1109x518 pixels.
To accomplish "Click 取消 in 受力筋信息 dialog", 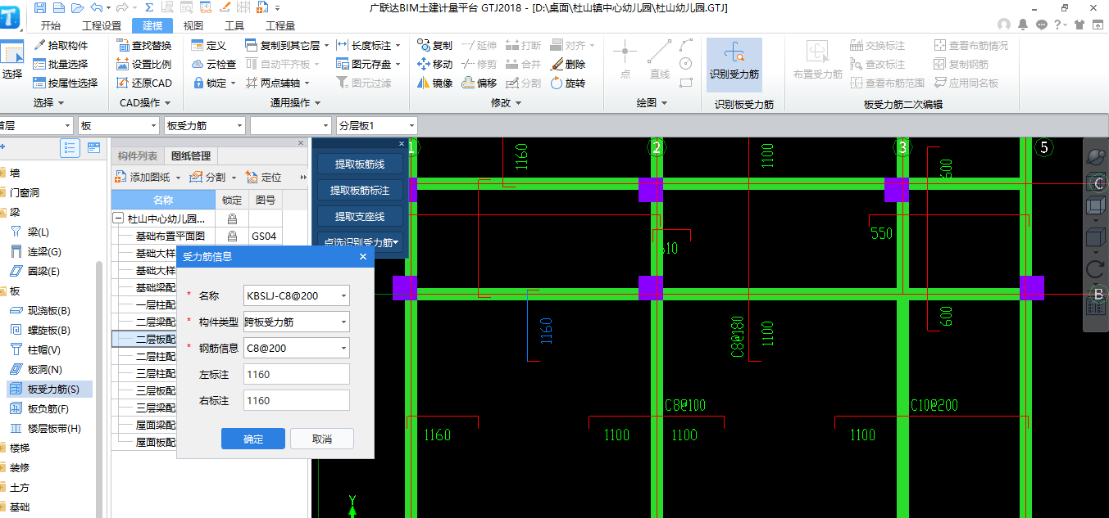I will [322, 439].
